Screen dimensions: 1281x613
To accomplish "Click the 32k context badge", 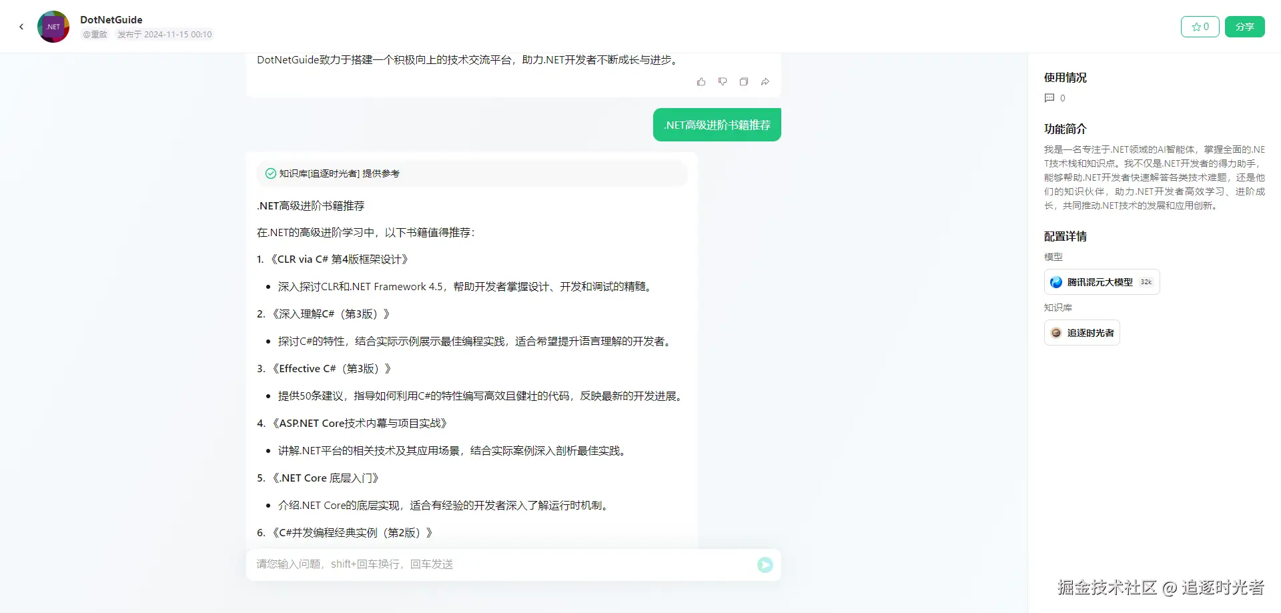I will 1146,282.
